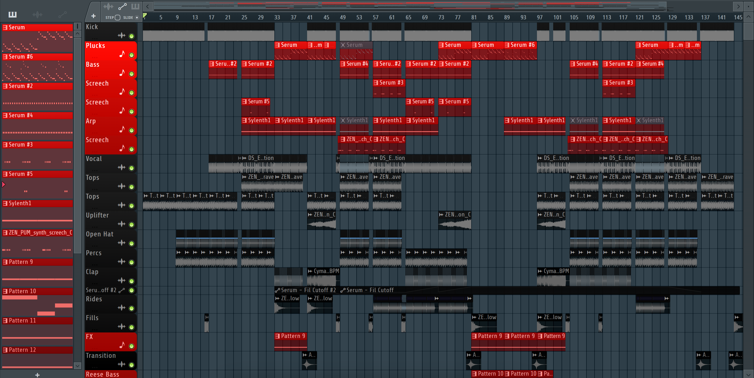Mute the Open Hat track
The image size is (754, 378).
[131, 243]
